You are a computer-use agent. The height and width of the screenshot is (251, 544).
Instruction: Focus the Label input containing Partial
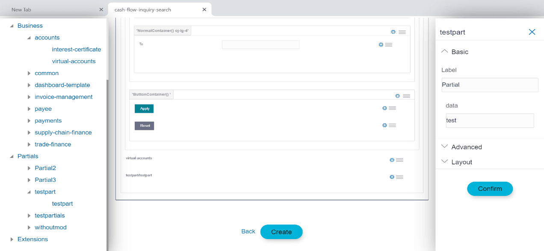pos(490,85)
